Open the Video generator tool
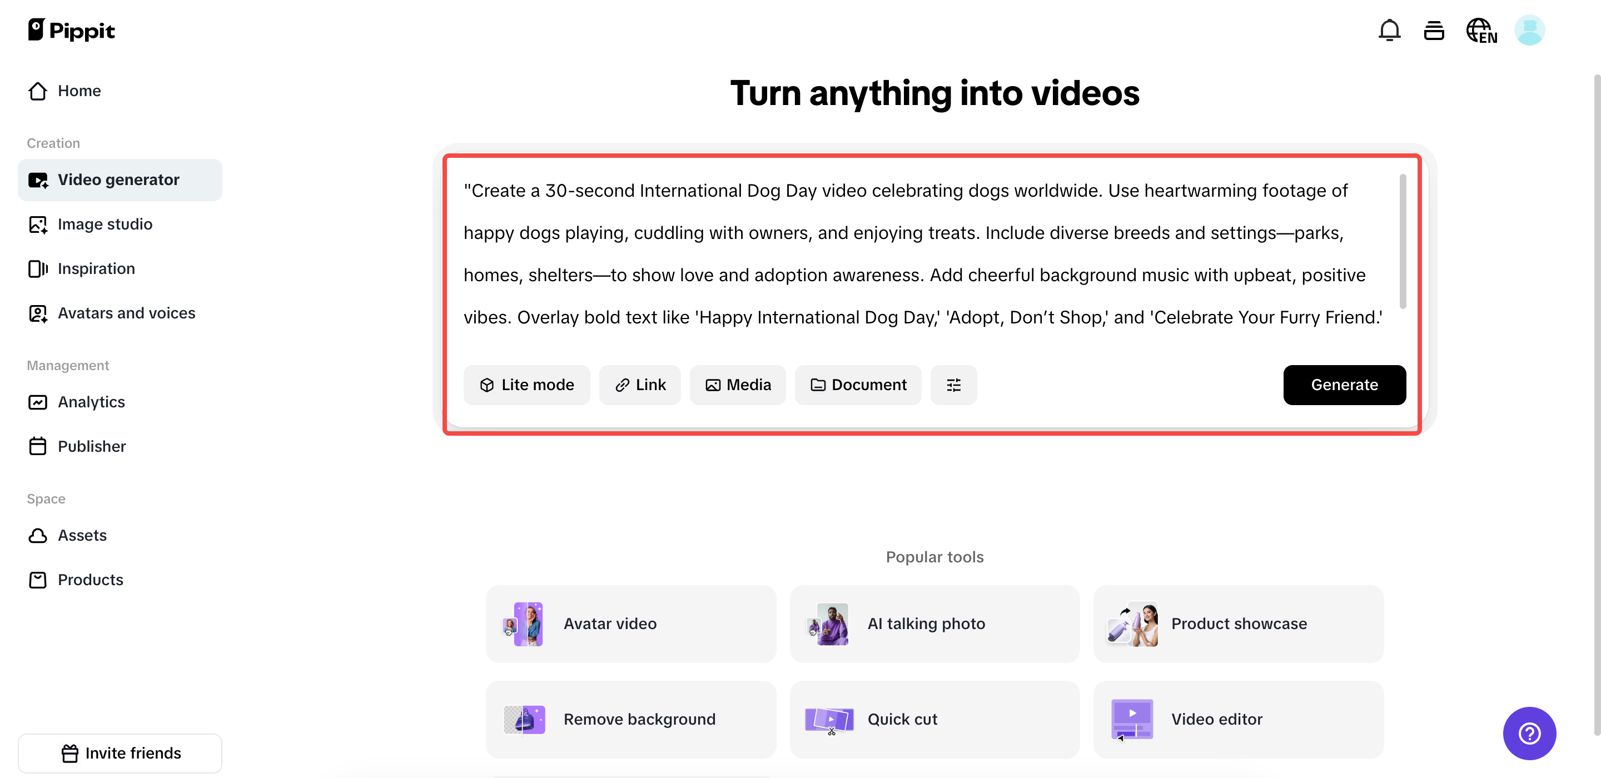The image size is (1601, 778). (118, 179)
